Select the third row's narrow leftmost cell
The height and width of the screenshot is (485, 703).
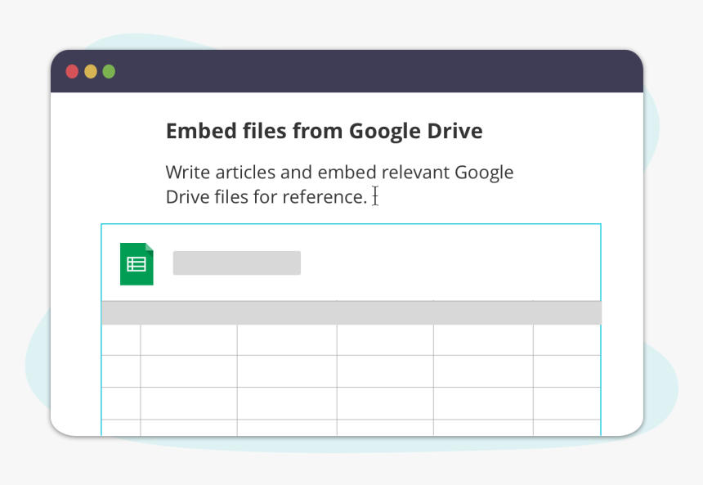click(x=121, y=403)
